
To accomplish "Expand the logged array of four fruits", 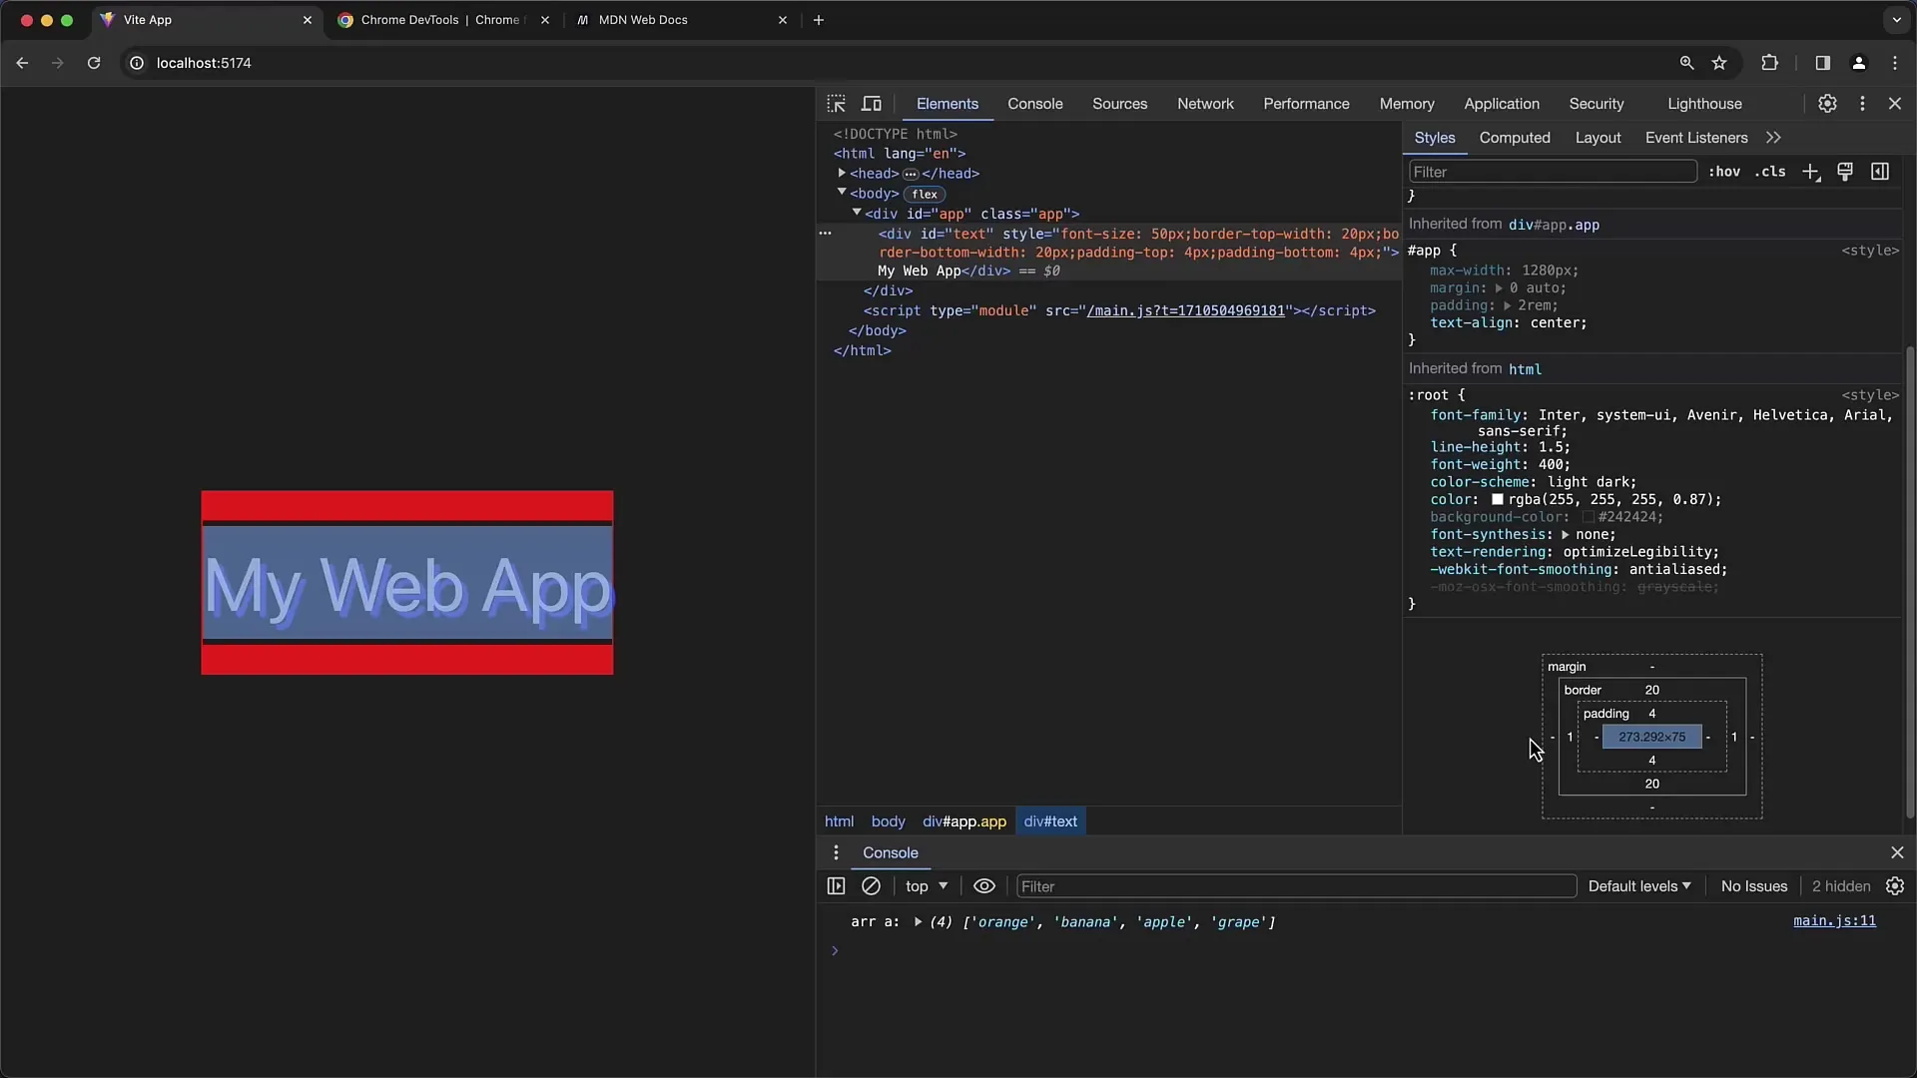I will click(918, 922).
